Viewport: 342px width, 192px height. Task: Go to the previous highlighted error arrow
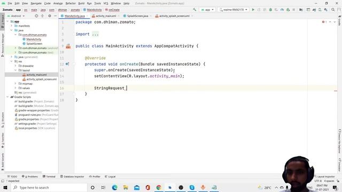click(330, 22)
